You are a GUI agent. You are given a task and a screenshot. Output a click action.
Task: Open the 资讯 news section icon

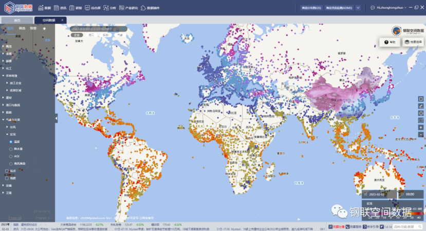click(57, 8)
